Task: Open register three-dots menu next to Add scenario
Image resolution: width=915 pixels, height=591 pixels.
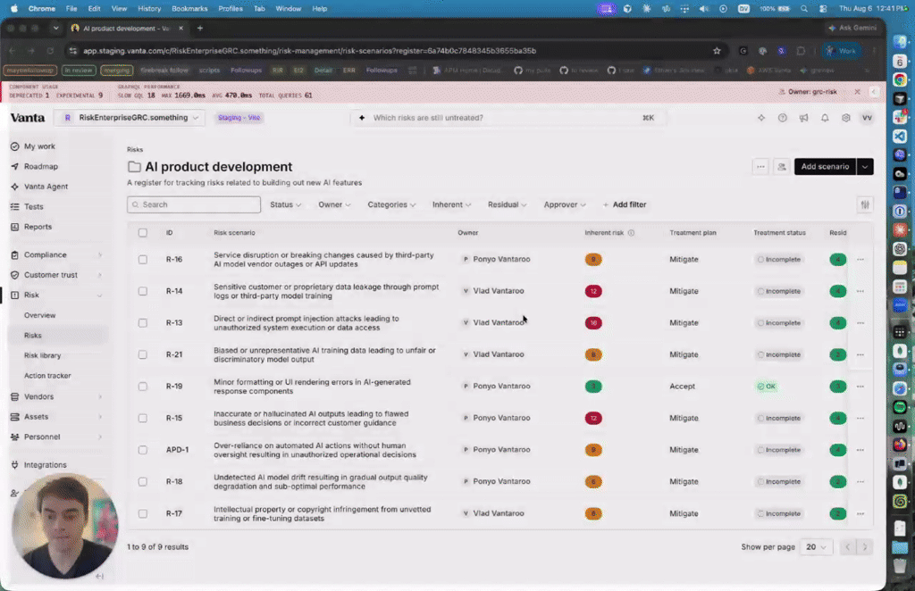Action: tap(760, 167)
